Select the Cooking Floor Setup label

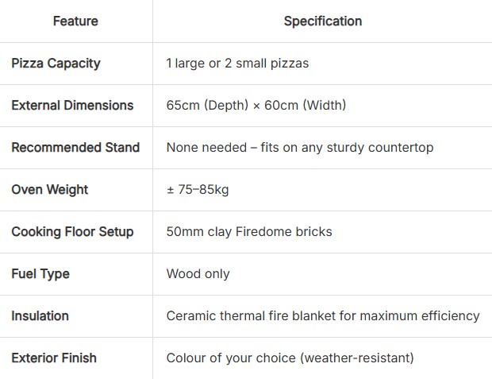(72, 232)
